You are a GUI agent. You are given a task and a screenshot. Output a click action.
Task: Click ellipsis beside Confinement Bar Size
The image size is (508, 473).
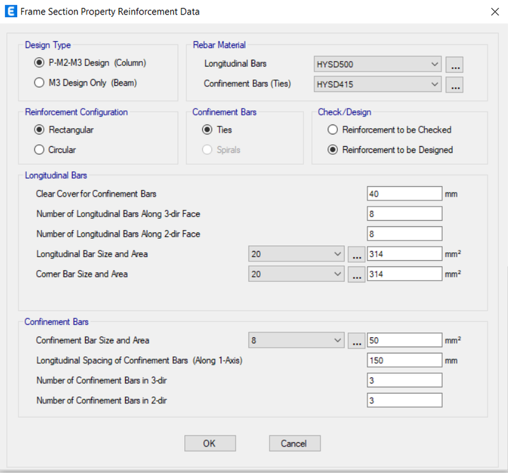[356, 340]
